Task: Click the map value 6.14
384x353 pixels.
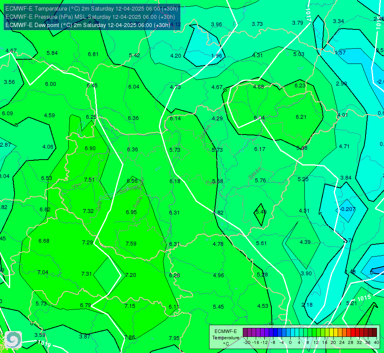Action: 175,118
